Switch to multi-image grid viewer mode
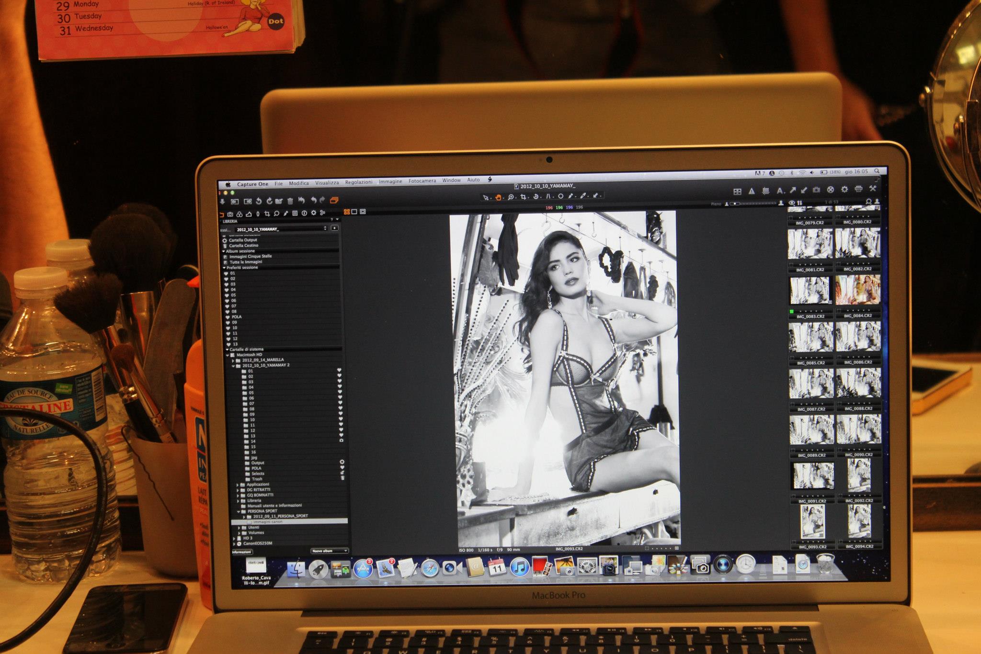981x654 pixels. (x=347, y=212)
